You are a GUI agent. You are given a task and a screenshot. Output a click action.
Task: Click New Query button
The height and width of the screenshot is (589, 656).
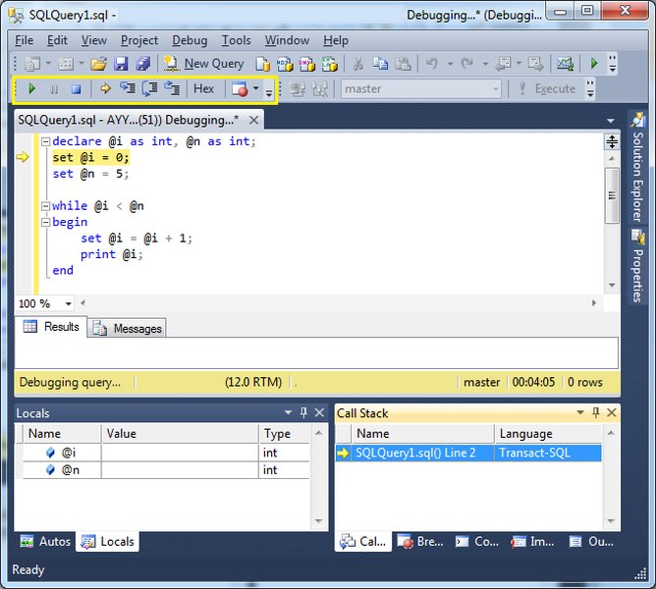[x=203, y=64]
